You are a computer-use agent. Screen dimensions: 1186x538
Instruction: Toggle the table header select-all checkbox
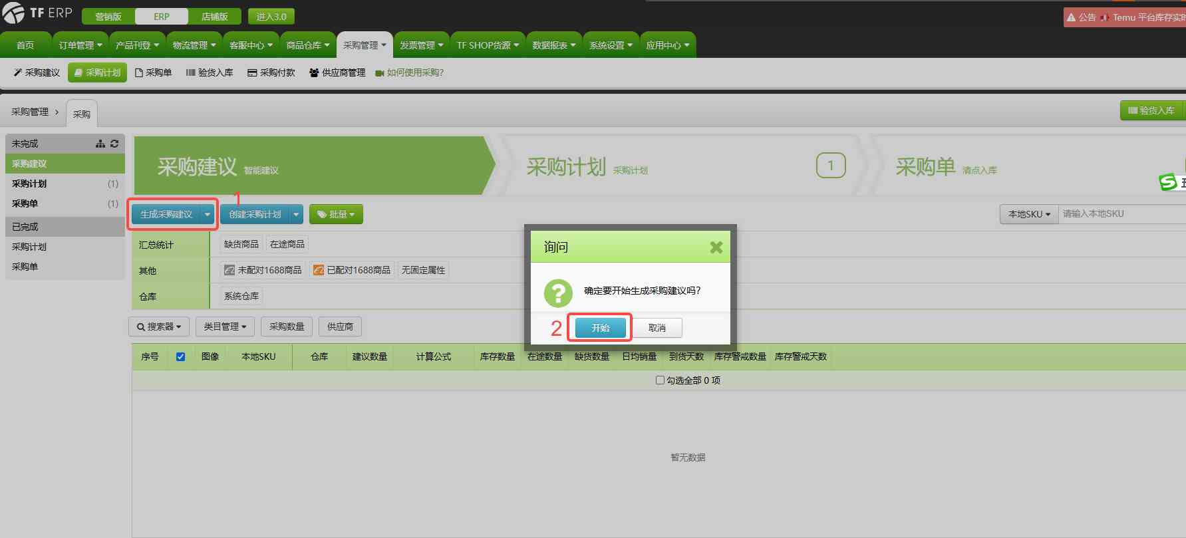180,356
